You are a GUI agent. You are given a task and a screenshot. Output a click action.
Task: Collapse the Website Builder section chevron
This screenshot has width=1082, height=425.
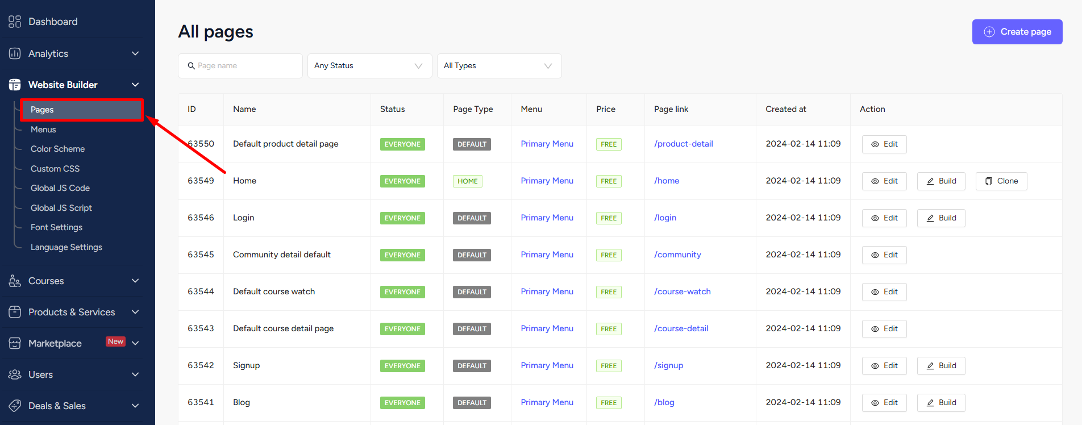(x=135, y=85)
